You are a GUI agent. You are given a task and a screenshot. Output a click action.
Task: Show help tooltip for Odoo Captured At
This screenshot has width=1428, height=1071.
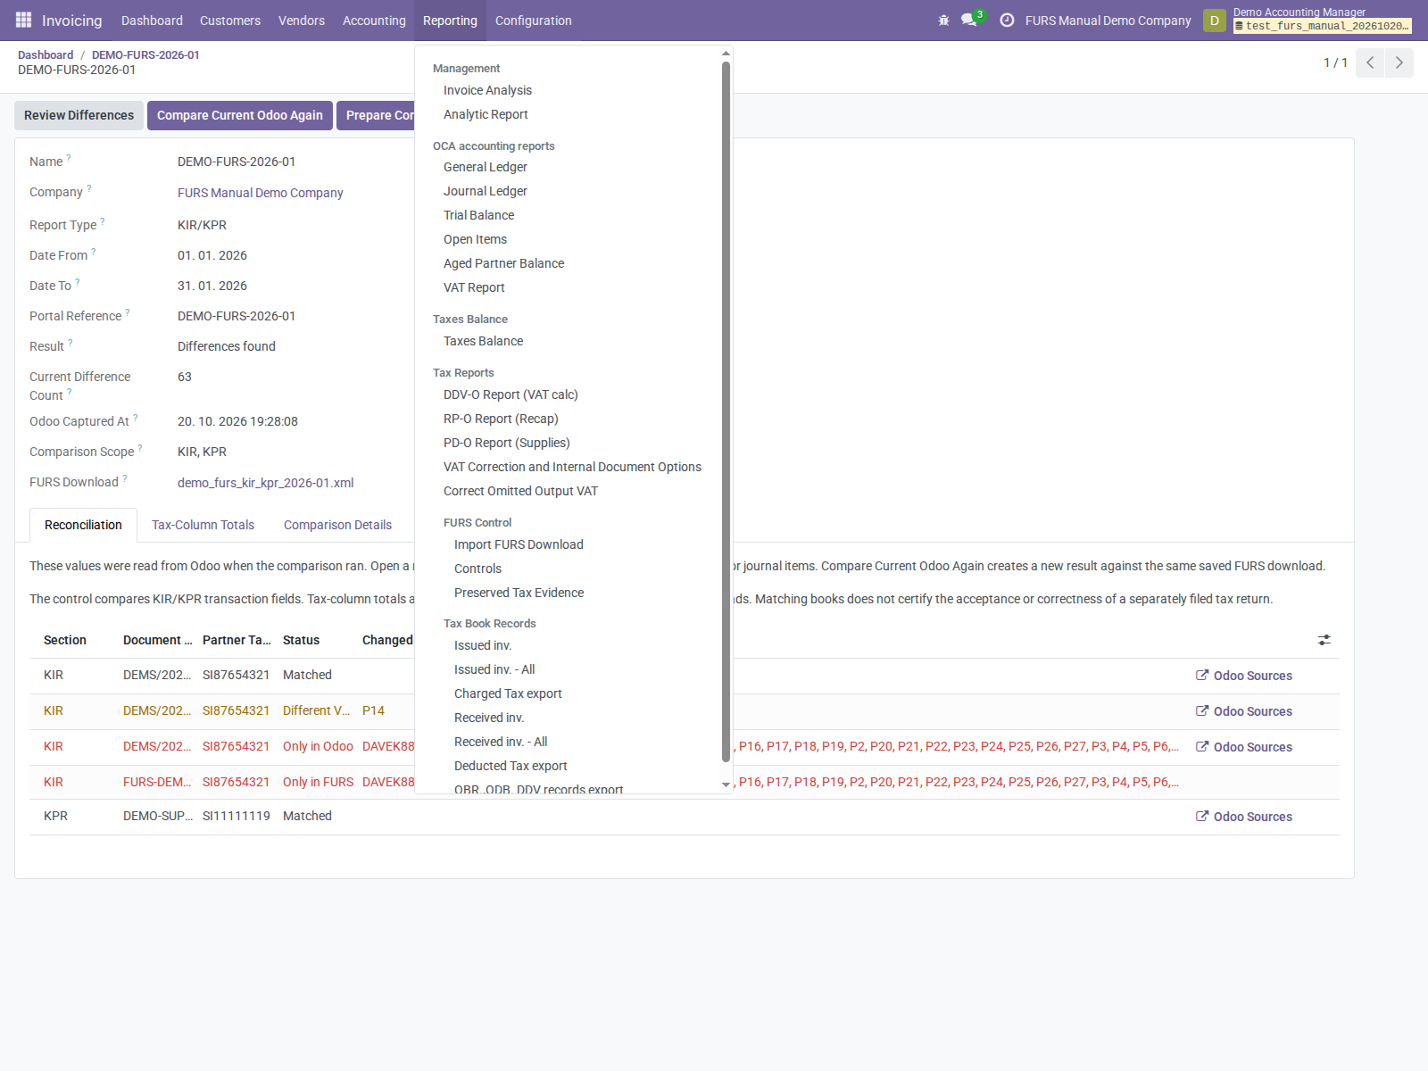click(136, 418)
